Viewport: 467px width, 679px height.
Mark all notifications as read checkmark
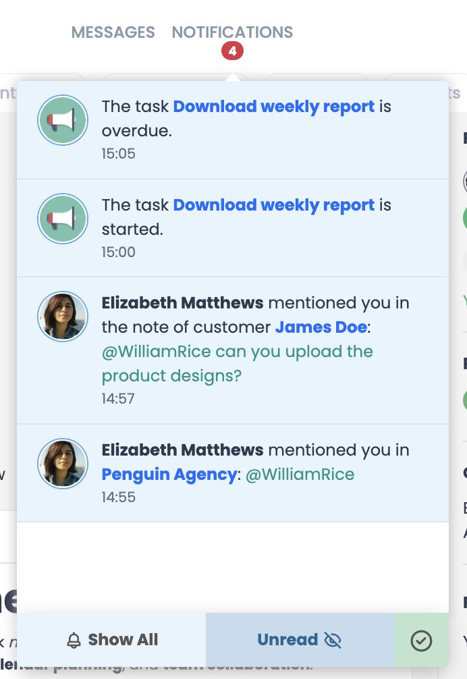pyautogui.click(x=421, y=641)
